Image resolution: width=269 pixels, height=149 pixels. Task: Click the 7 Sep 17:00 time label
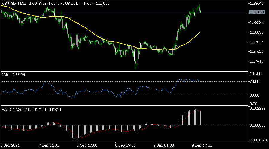[x=87, y=145]
